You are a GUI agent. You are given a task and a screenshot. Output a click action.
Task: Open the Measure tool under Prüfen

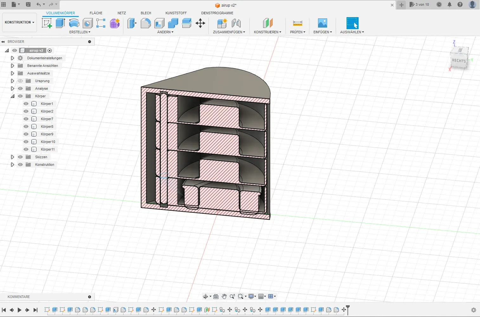click(x=297, y=23)
